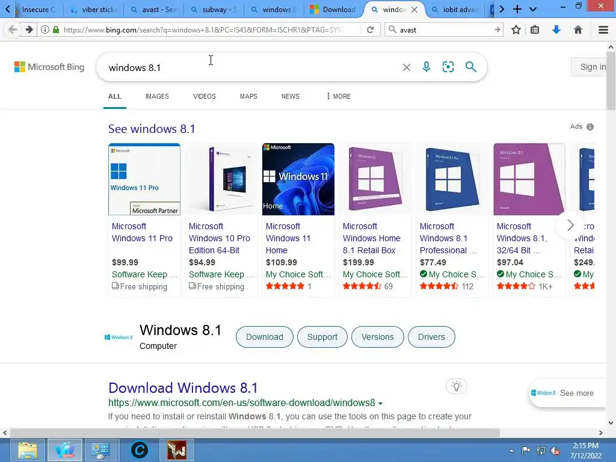Open Windows 10 Pro Edition 64-Bit link

219,238
